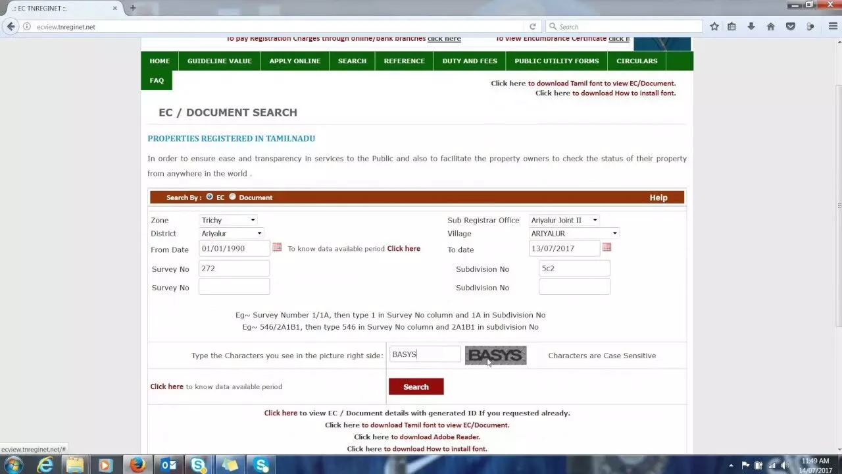The width and height of the screenshot is (842, 474).
Task: Open Outlook from the taskbar
Action: (x=168, y=465)
